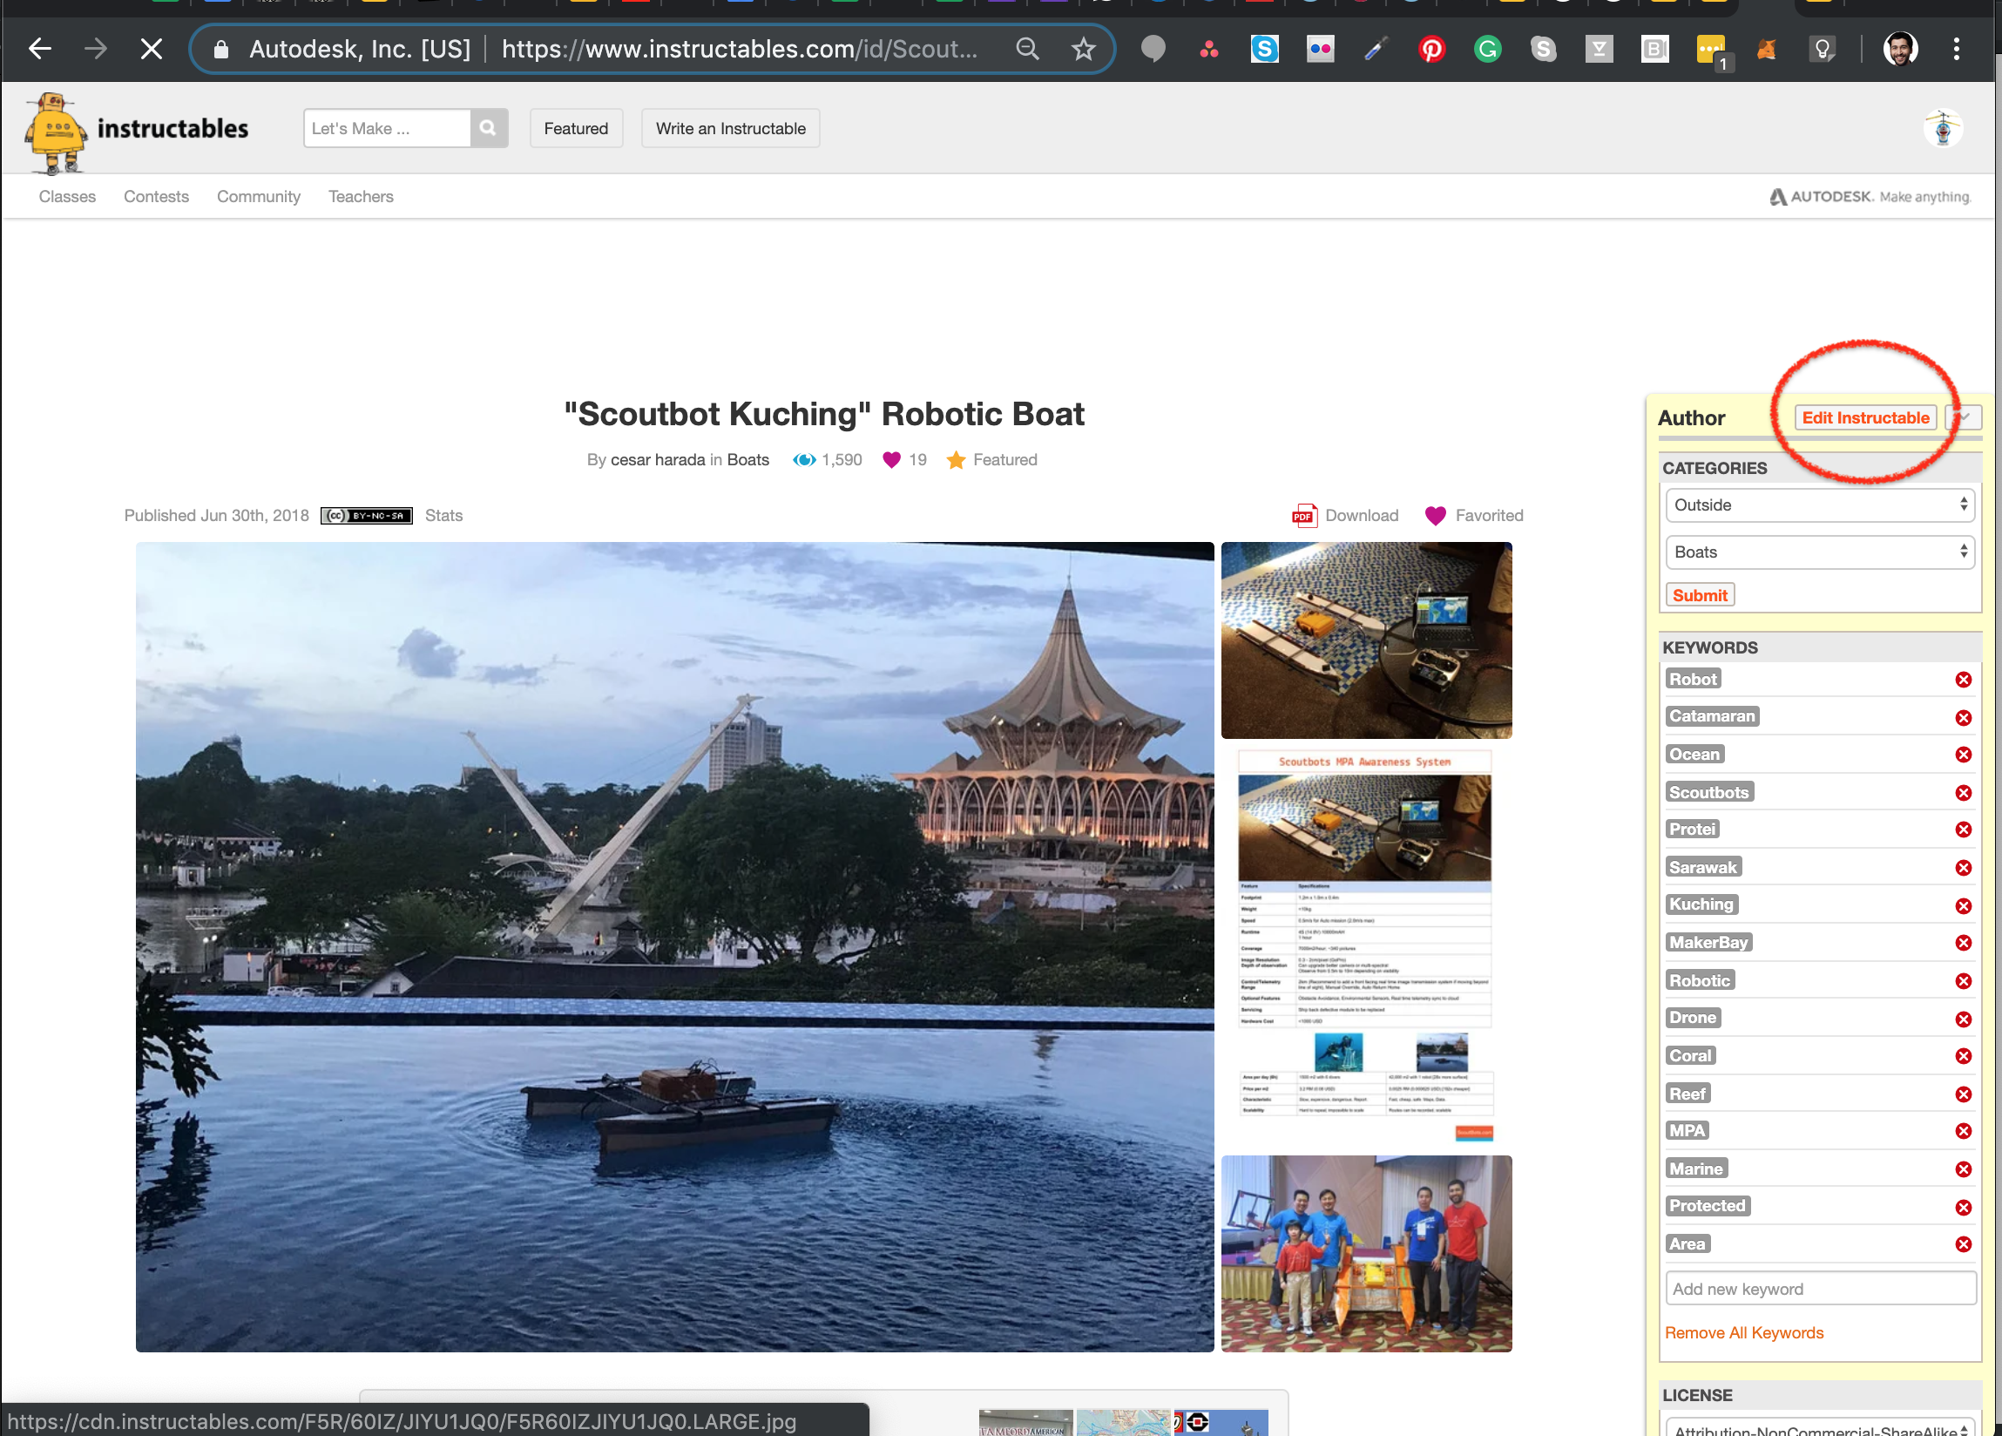Open the Boats category link under title
Viewport: 2002px width, 1436px height.
point(747,459)
